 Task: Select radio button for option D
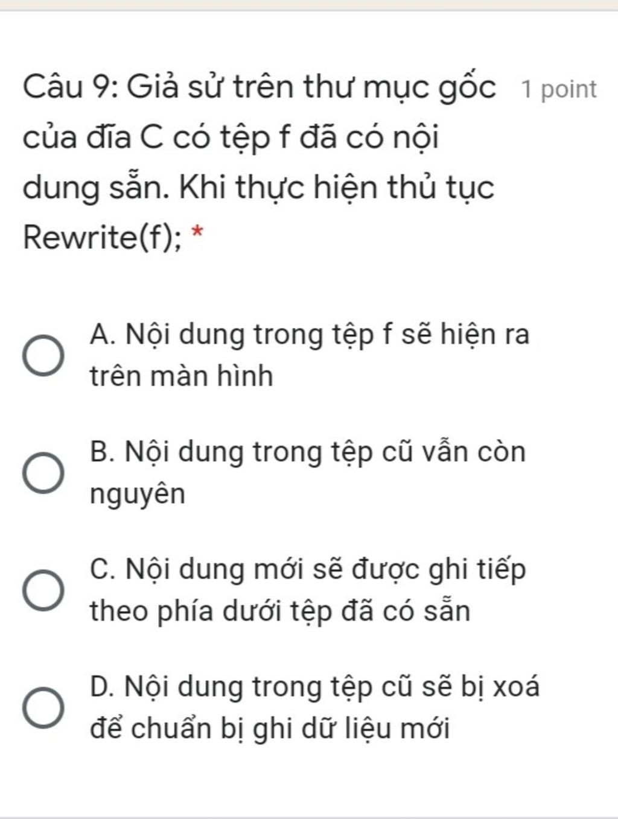click(43, 708)
